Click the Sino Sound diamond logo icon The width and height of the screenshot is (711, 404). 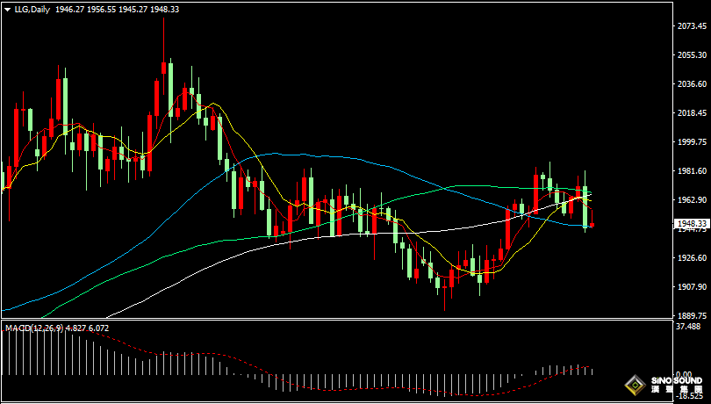point(634,385)
